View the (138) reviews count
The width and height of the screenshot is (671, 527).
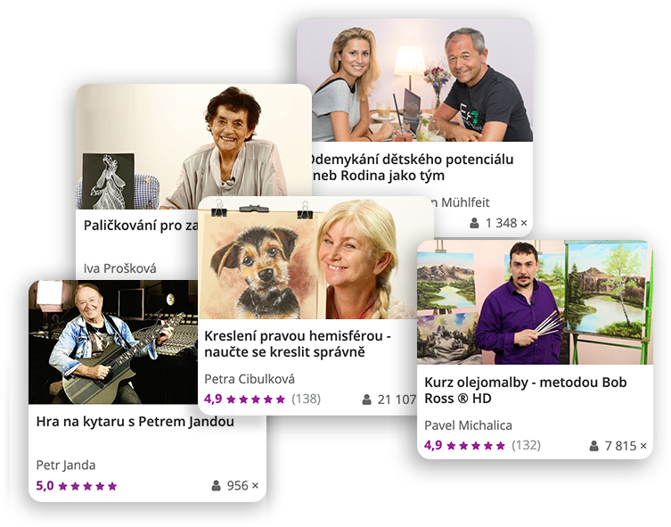click(x=306, y=399)
